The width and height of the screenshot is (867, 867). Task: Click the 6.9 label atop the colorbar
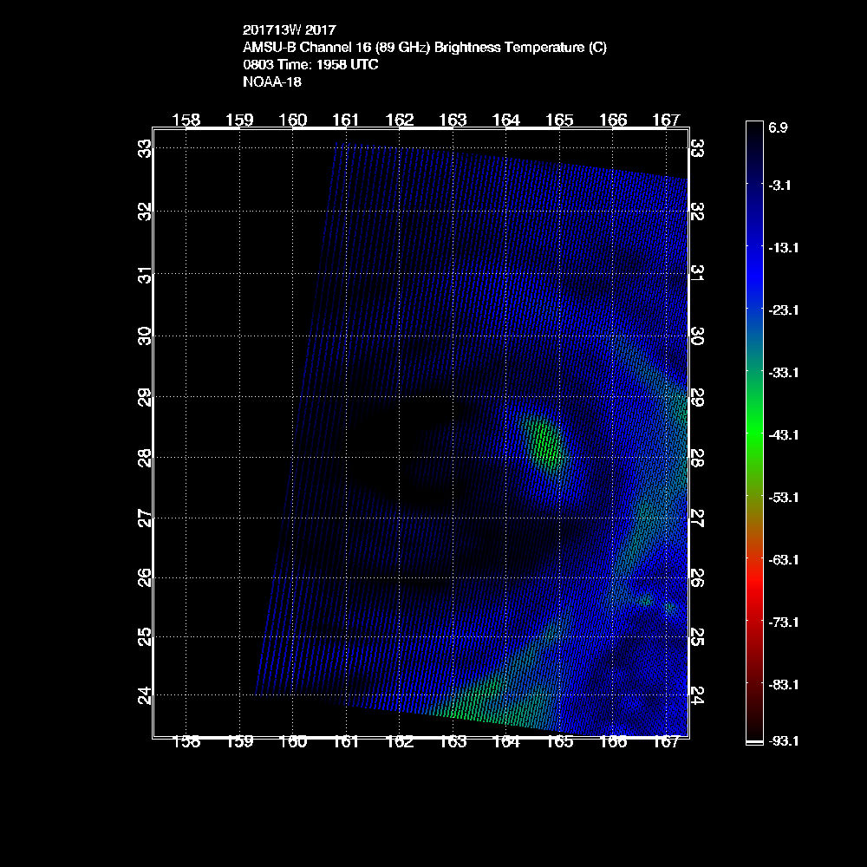tap(778, 127)
